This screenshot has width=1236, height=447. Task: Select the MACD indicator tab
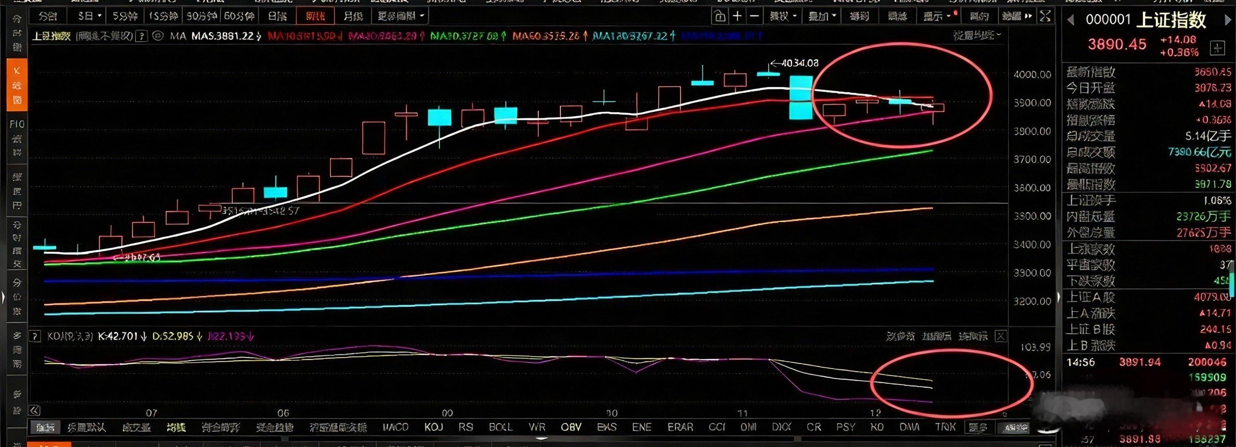(396, 427)
